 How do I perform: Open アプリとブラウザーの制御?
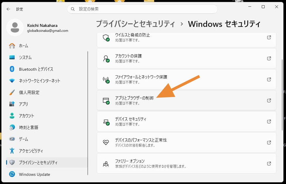pos(186,100)
